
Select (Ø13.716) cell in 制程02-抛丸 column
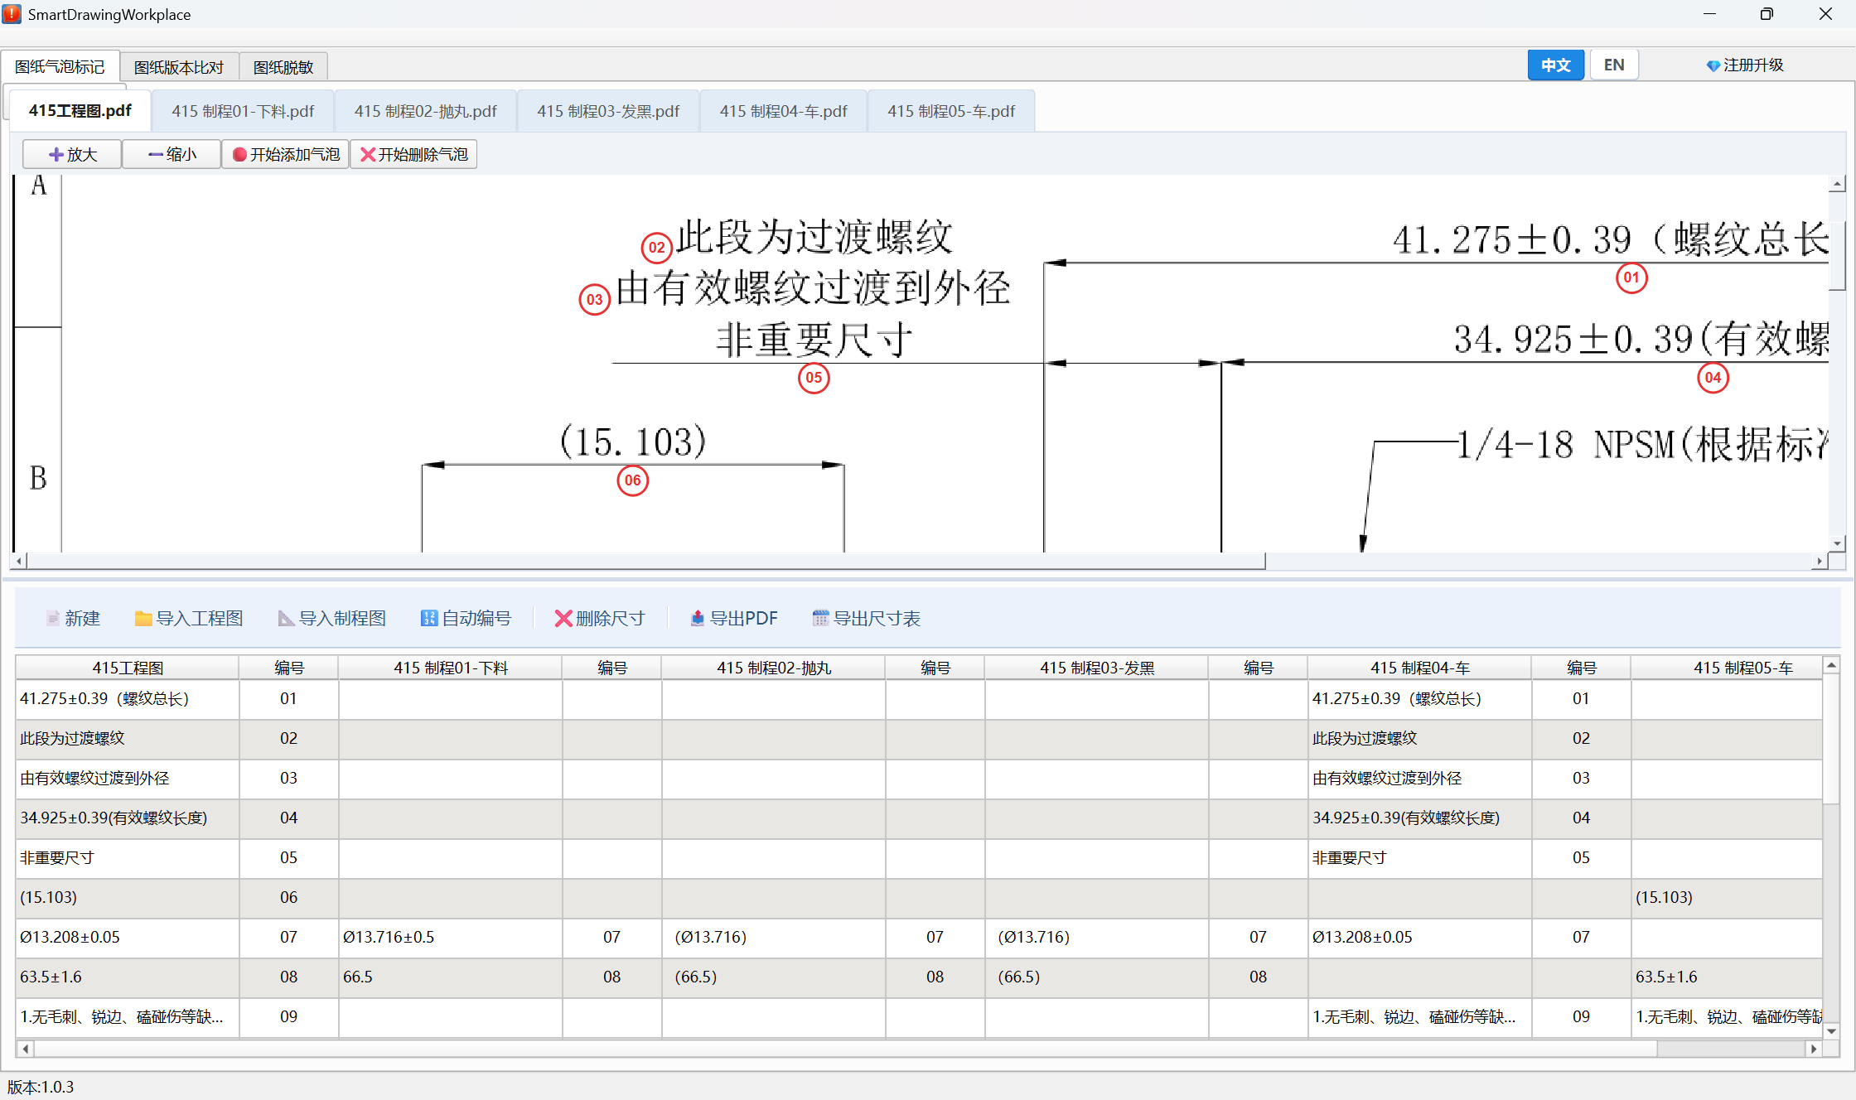(774, 938)
